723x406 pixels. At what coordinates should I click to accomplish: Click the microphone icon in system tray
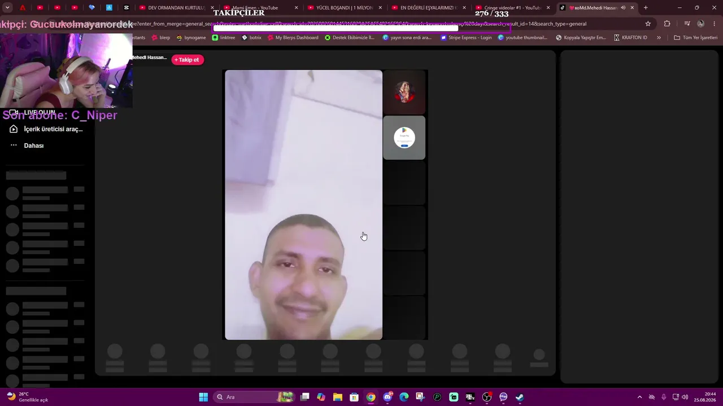(x=664, y=397)
